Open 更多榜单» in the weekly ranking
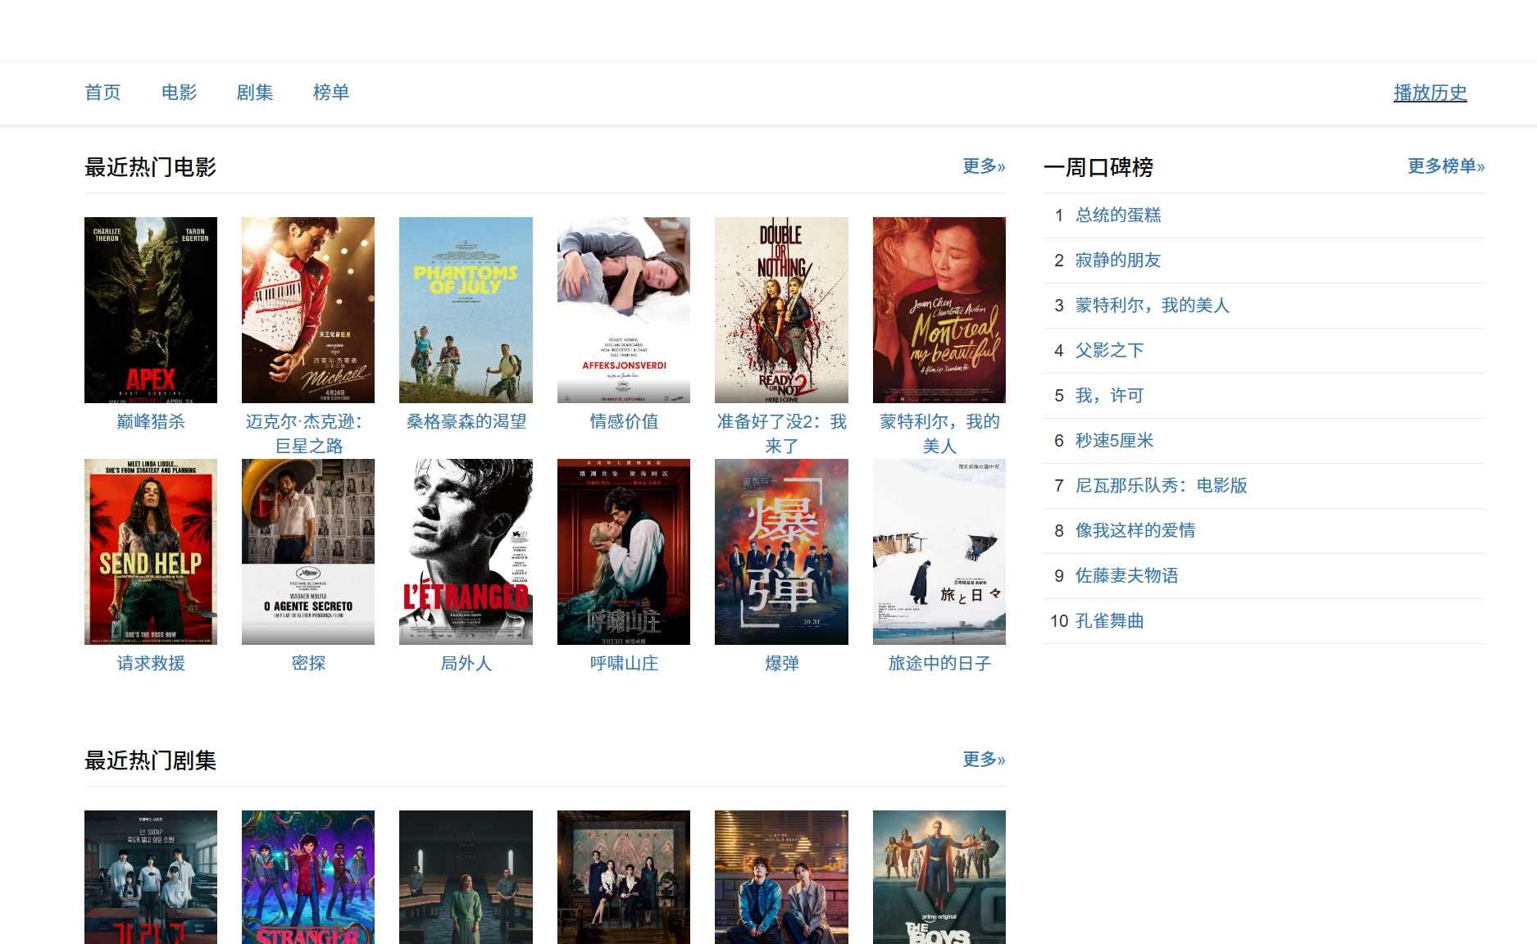Screen dimensions: 1537x944 tap(1445, 166)
